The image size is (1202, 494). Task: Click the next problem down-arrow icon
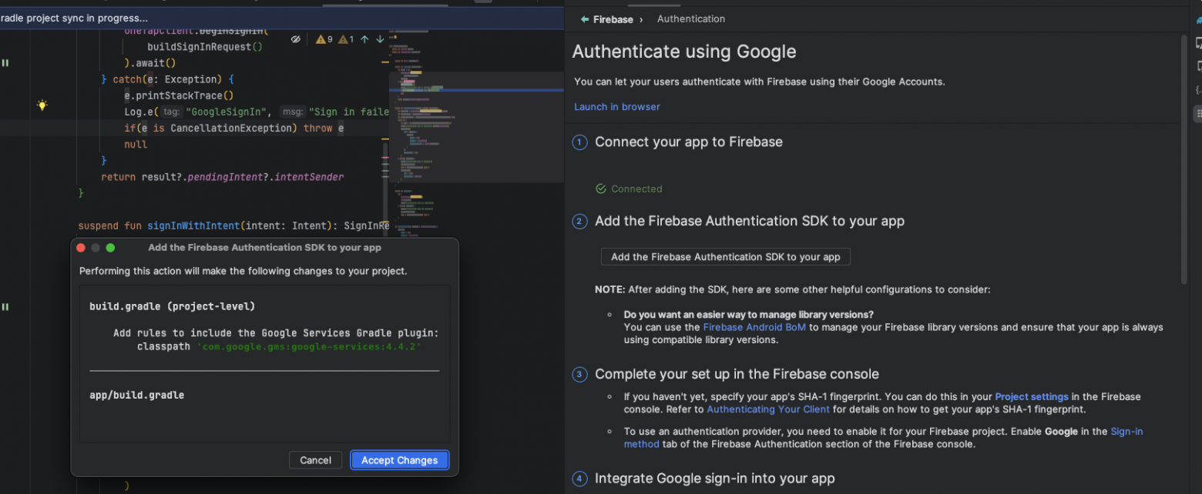click(380, 38)
